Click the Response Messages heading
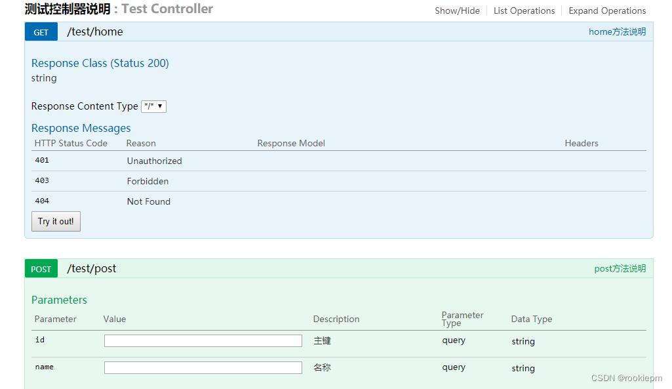The image size is (672, 389). [81, 128]
